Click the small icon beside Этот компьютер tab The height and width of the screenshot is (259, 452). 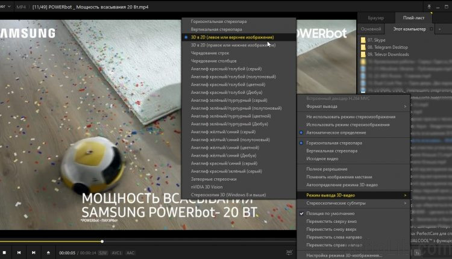click(x=432, y=29)
